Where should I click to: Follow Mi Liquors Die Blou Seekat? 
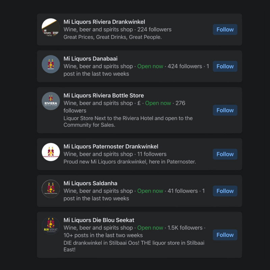tap(225, 235)
